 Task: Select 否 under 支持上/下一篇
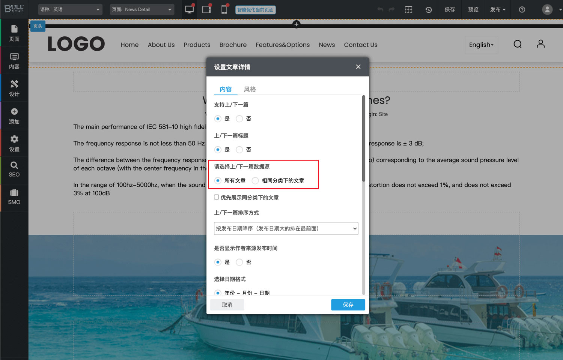coord(239,119)
